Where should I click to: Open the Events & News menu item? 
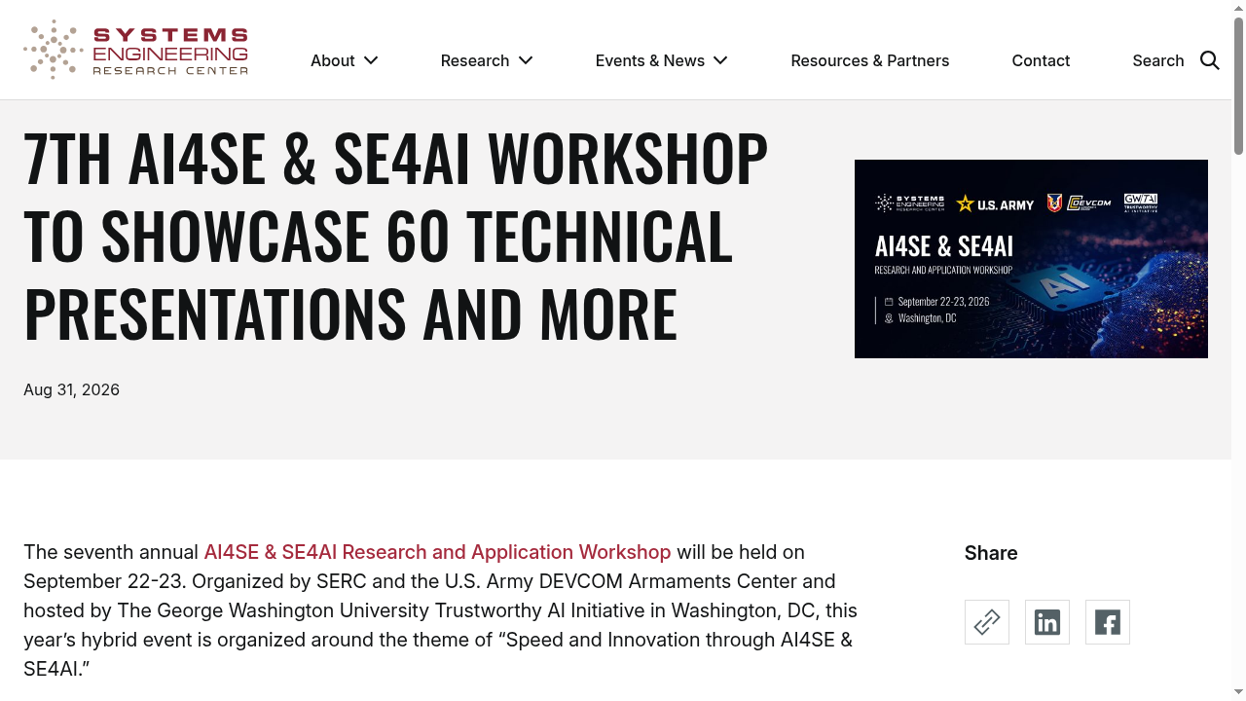[x=650, y=60]
